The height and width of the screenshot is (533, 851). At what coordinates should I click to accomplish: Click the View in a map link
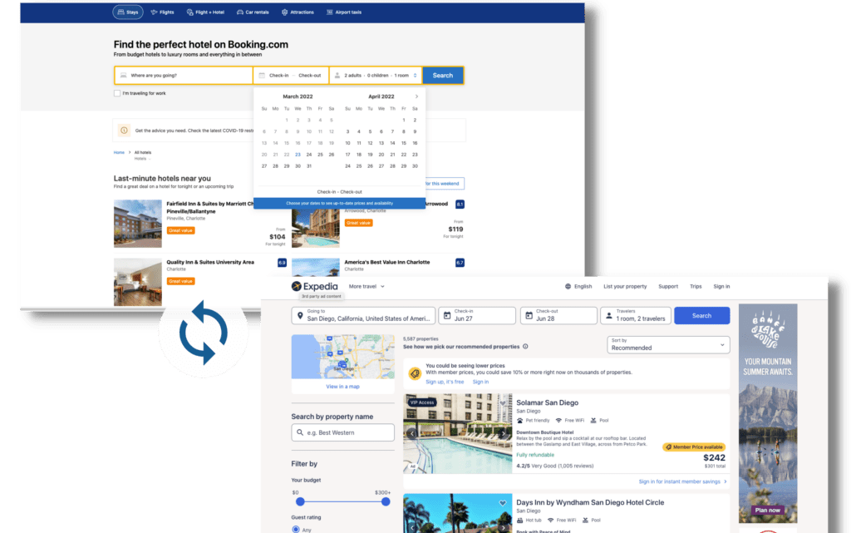tap(342, 387)
